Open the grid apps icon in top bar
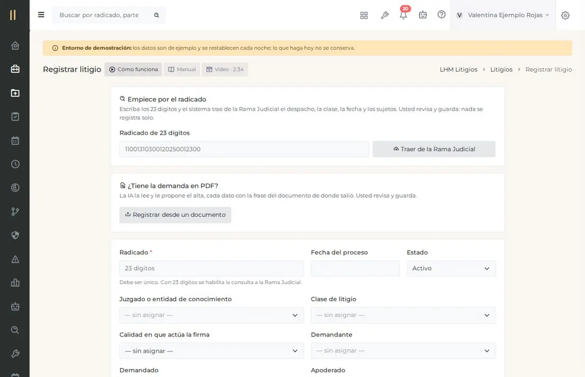 pos(364,15)
